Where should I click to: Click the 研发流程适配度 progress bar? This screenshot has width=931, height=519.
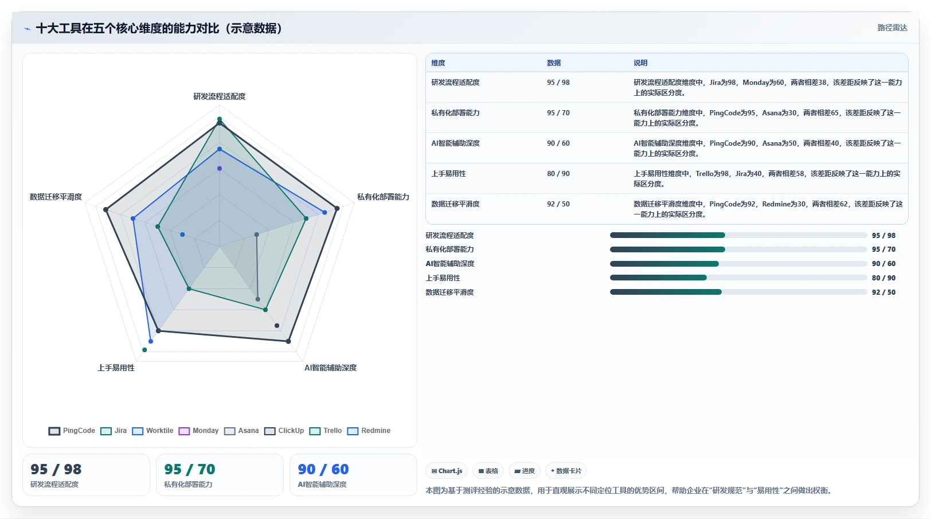tap(738, 235)
